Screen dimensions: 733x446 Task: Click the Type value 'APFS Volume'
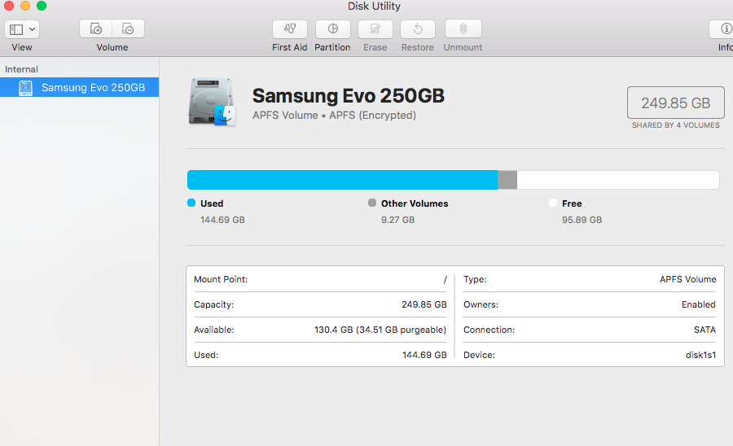click(x=687, y=279)
